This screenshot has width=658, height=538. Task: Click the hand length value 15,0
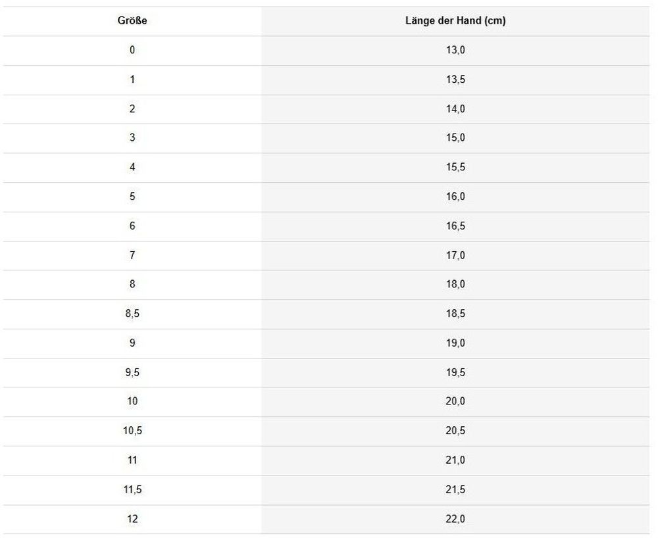[x=455, y=138]
